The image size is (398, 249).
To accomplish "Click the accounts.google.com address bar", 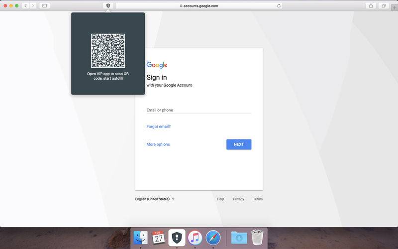I will click(x=199, y=5).
